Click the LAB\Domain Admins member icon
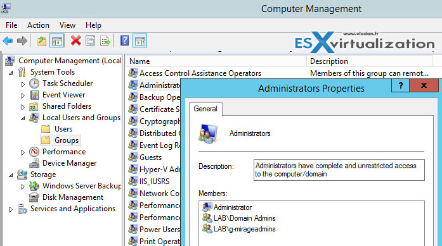This screenshot has height=246, width=442. pos(207,218)
